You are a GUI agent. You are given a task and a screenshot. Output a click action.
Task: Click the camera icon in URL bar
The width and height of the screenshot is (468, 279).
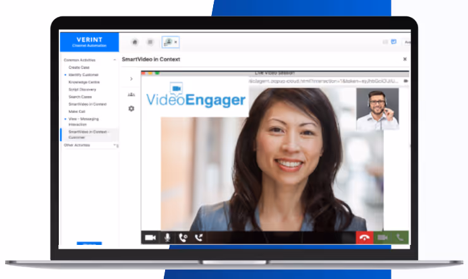point(405,81)
